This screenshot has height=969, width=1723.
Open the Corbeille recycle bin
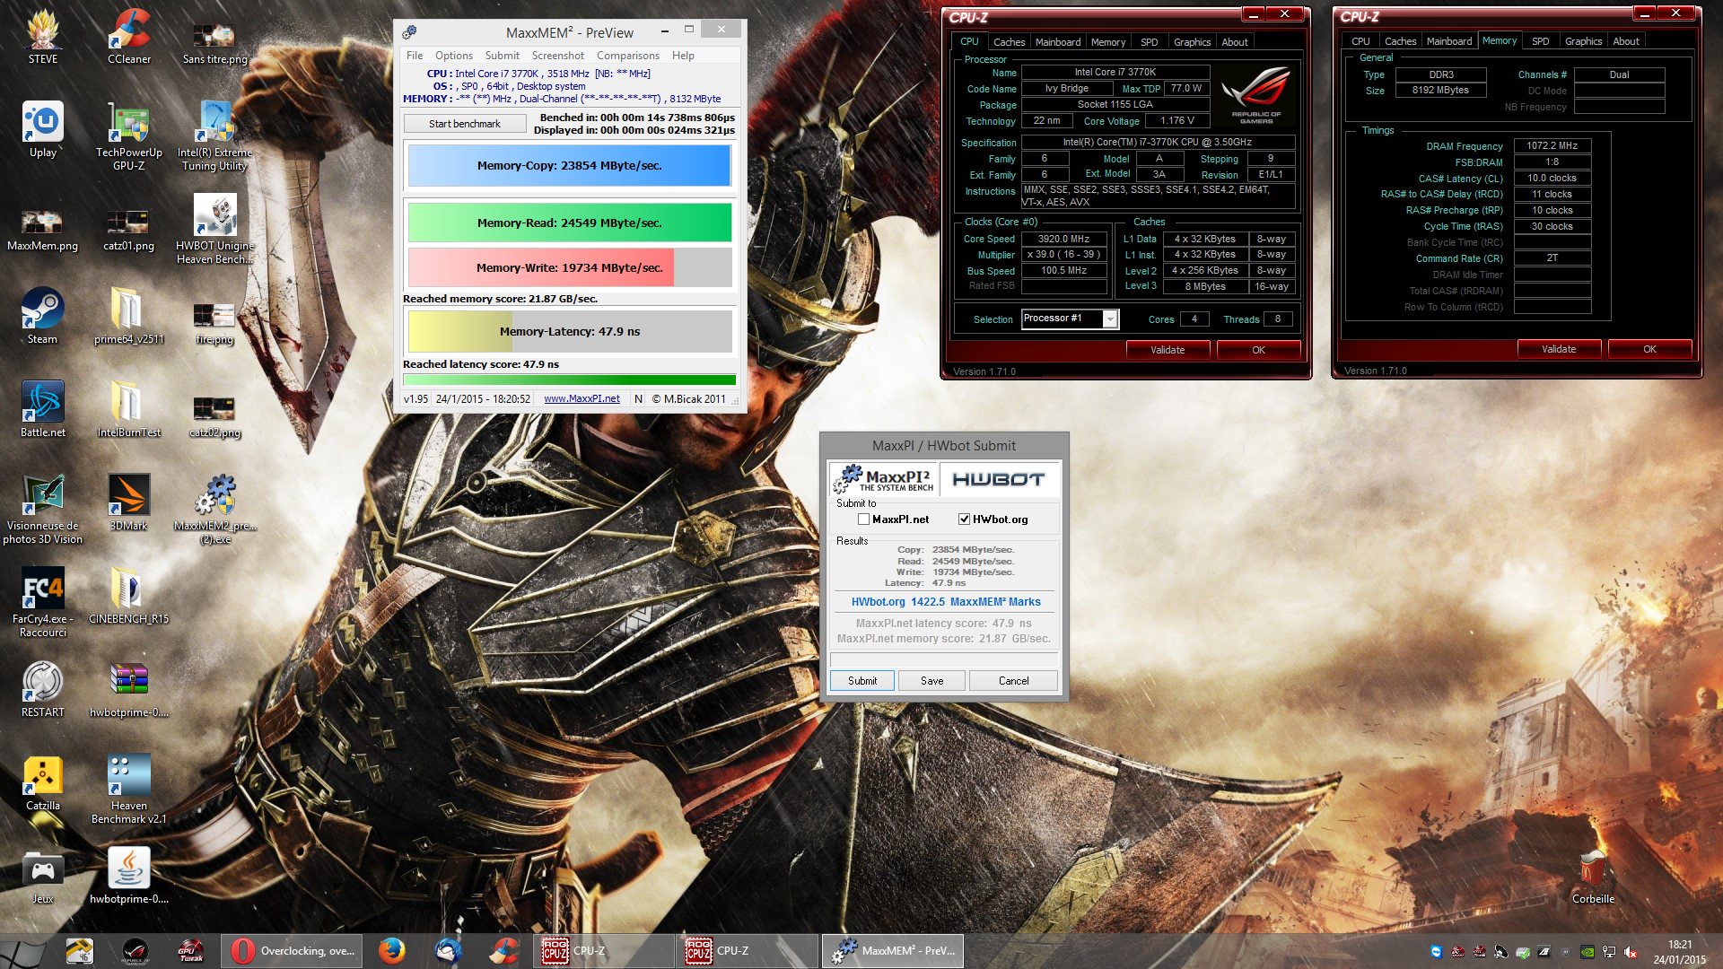click(1593, 876)
